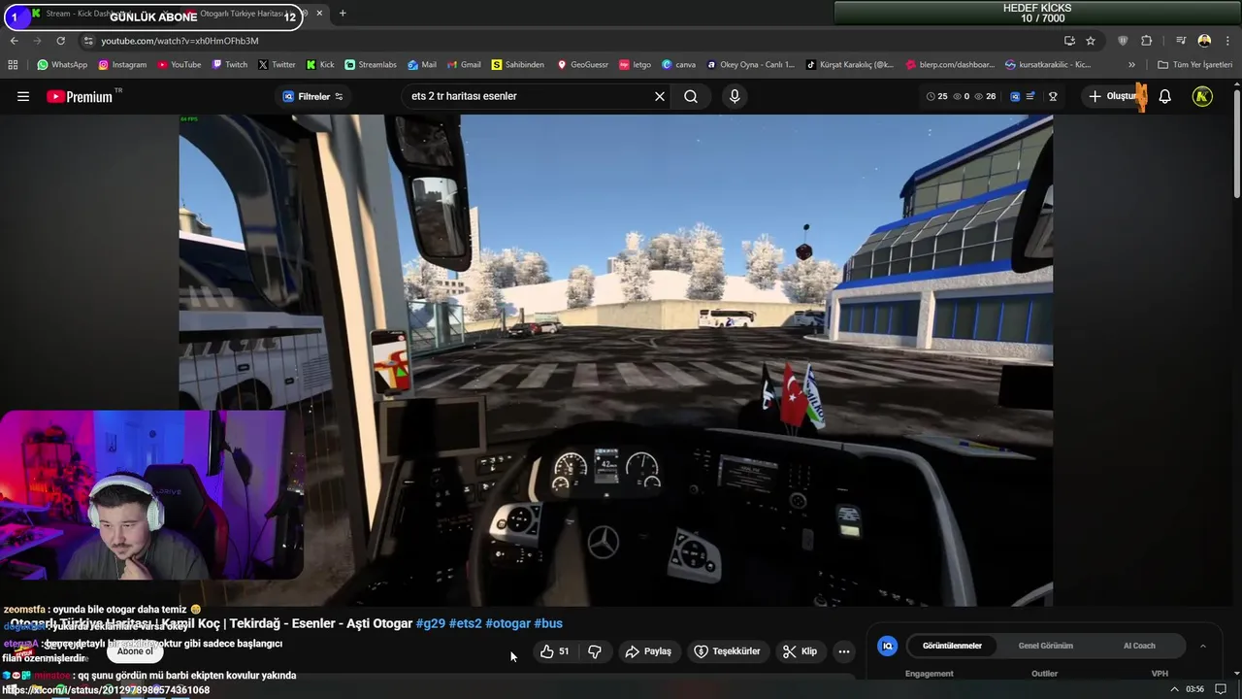Screen dimensions: 1242x699
Task: Open the apps grid in bookmarks bar
Action: coord(13,65)
